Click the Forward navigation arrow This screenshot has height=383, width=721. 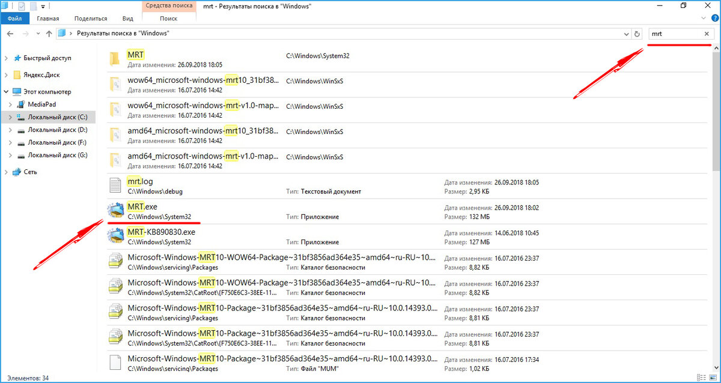point(26,34)
